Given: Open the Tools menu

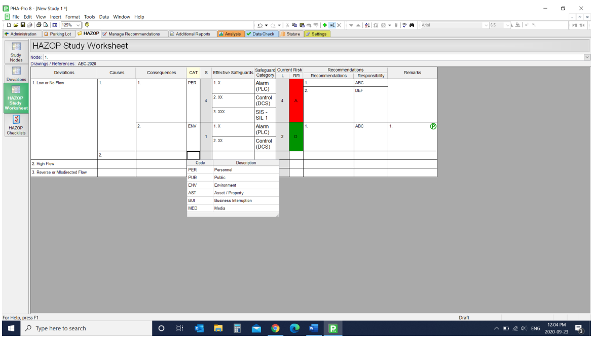Looking at the screenshot, I should pyautogui.click(x=89, y=17).
